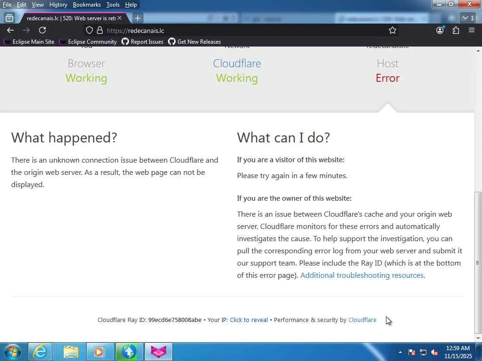
Task: Open the History menu
Action: point(58,5)
